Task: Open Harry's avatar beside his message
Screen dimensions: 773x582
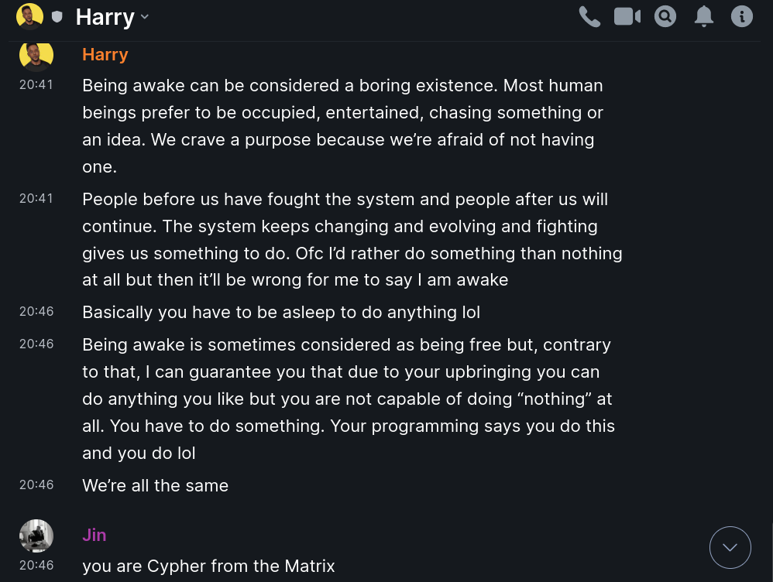Action: 36,56
